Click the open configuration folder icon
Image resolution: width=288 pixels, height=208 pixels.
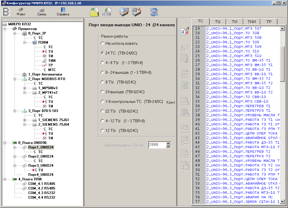(94, 12)
